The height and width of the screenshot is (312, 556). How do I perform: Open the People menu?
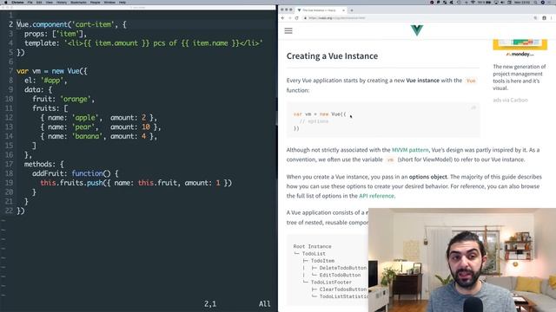pos(95,2)
